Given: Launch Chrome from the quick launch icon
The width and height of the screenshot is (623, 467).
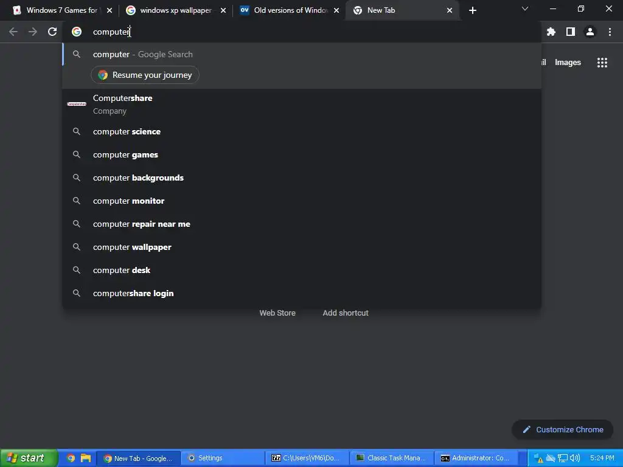Looking at the screenshot, I should 71,458.
